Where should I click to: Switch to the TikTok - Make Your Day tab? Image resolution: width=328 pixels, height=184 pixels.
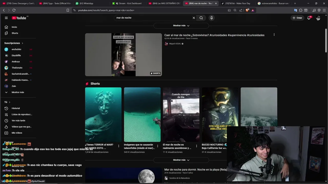click(x=238, y=3)
